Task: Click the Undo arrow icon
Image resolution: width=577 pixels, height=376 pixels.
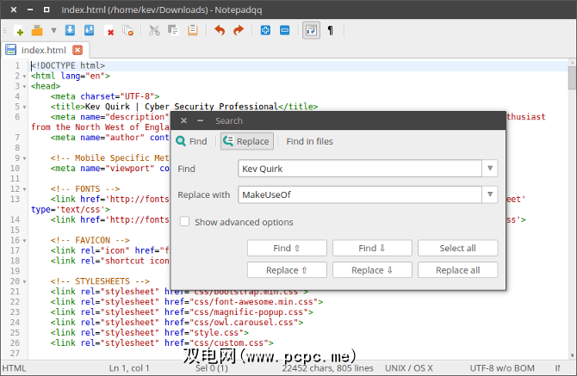Action: point(219,31)
